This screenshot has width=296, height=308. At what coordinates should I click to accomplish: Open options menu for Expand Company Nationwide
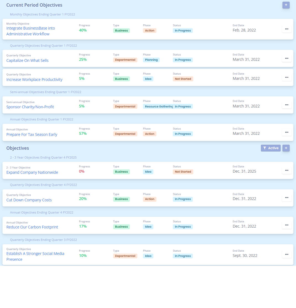(287, 170)
